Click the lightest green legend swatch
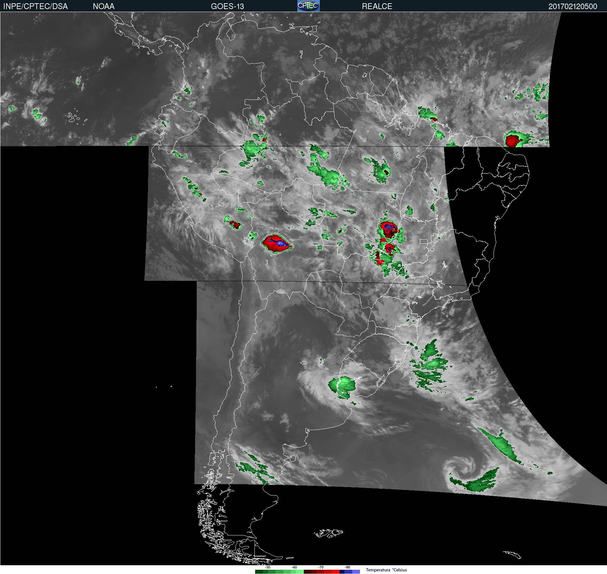The width and height of the screenshot is (607, 574). (x=300, y=572)
